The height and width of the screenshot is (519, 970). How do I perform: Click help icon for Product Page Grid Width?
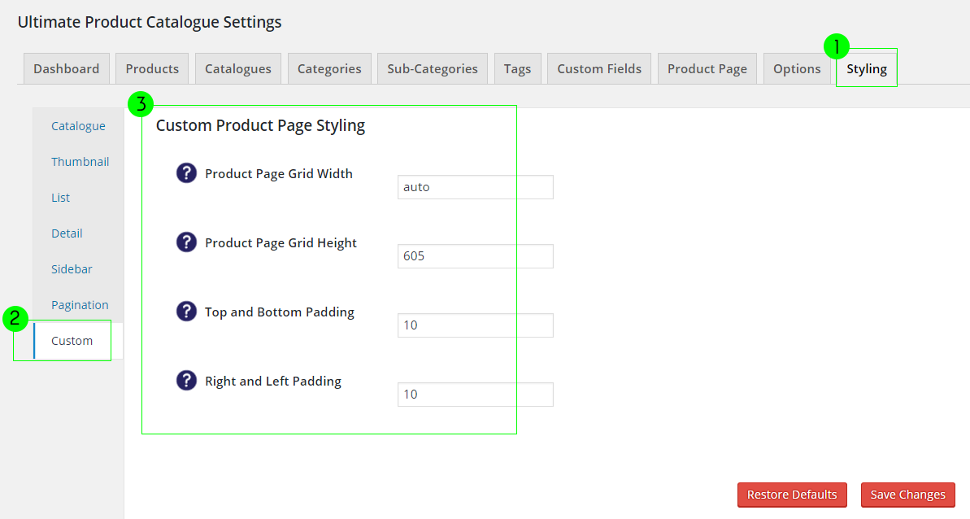pos(186,173)
